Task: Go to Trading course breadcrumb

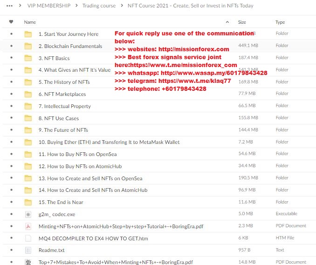Action: tap(99, 6)
